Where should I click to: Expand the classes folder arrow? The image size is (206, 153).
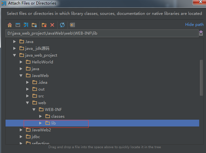[41, 116]
